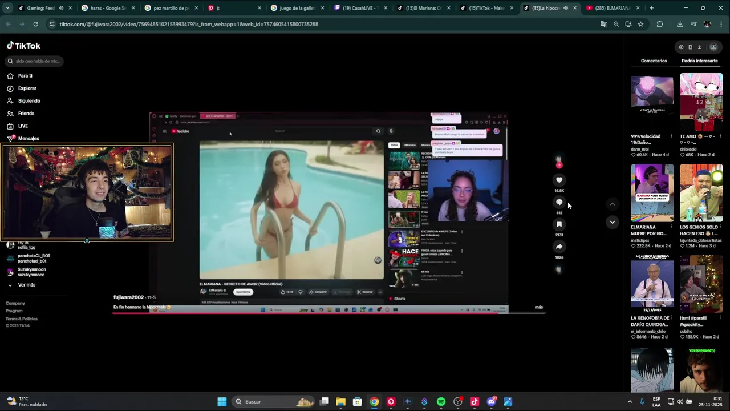Open TikTok profile avatar menu
Viewport: 730px width, 411px height.
click(713, 47)
